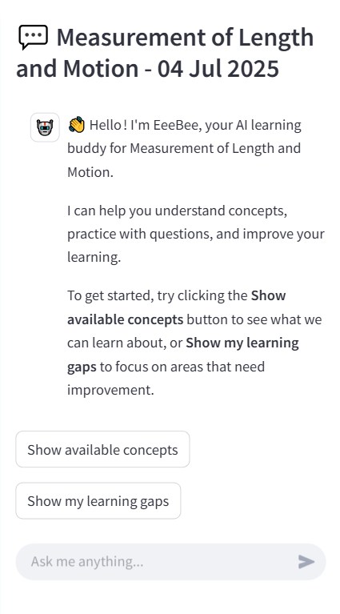Select the Show my learning gaps button
The width and height of the screenshot is (340, 614).
pos(98,500)
